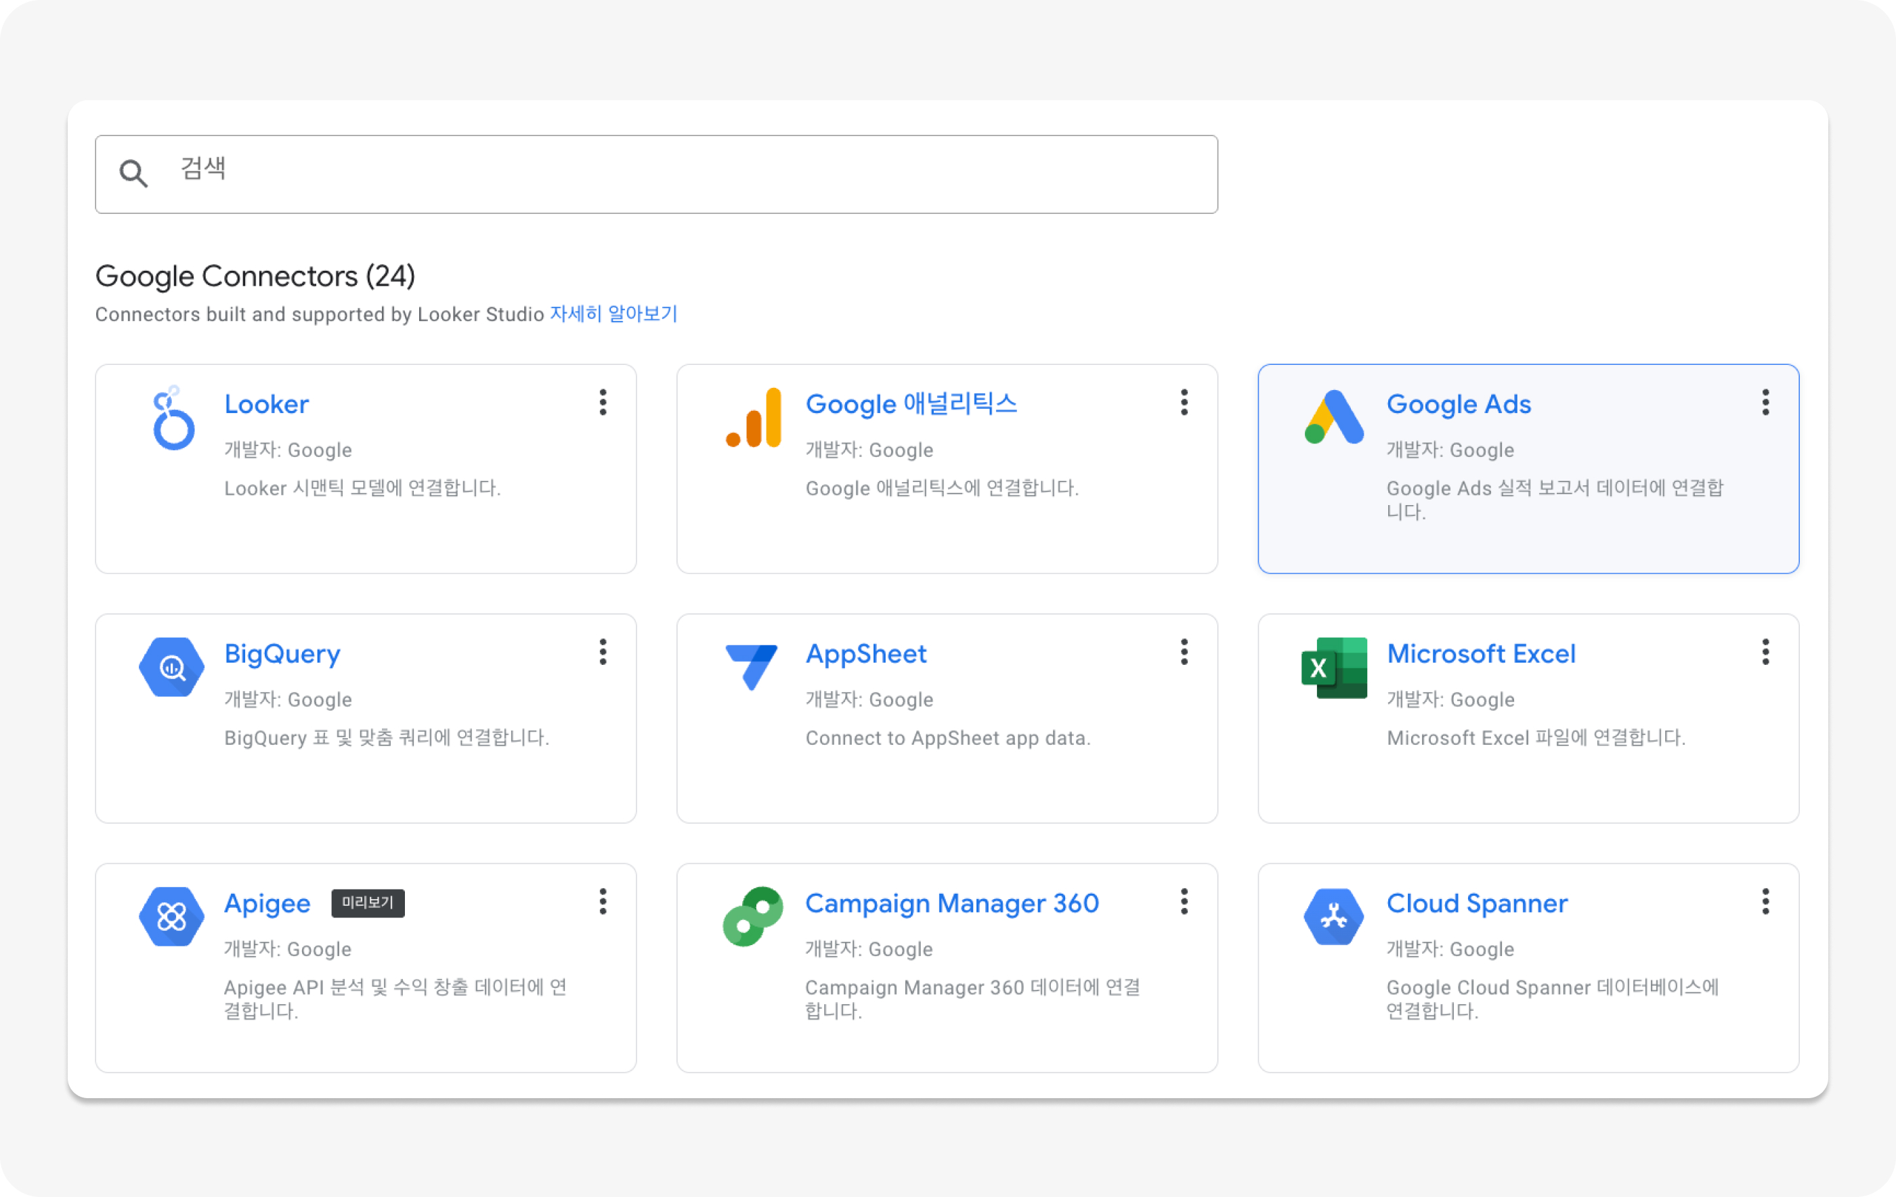Viewport: 1896px width, 1197px height.
Task: Click 'Connect to AppSheet app data.' text
Action: (x=948, y=738)
